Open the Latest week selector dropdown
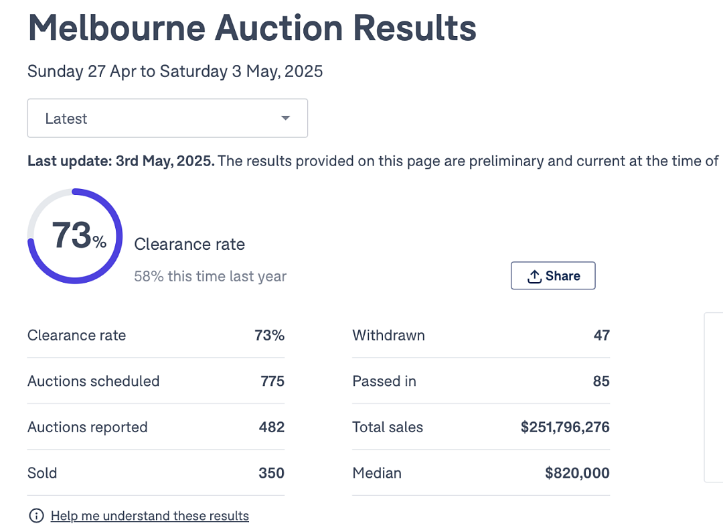The image size is (723, 532). [x=167, y=118]
